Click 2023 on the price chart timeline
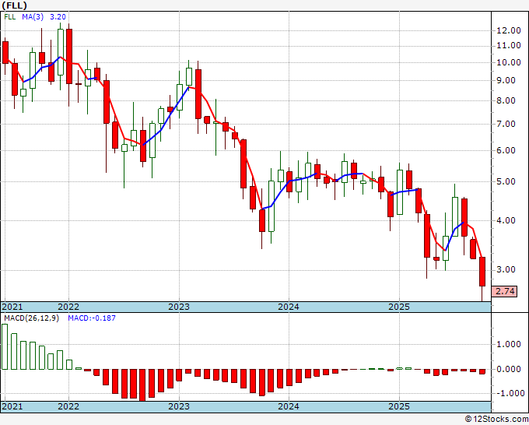Image resolution: width=529 pixels, height=425 pixels. [x=179, y=307]
